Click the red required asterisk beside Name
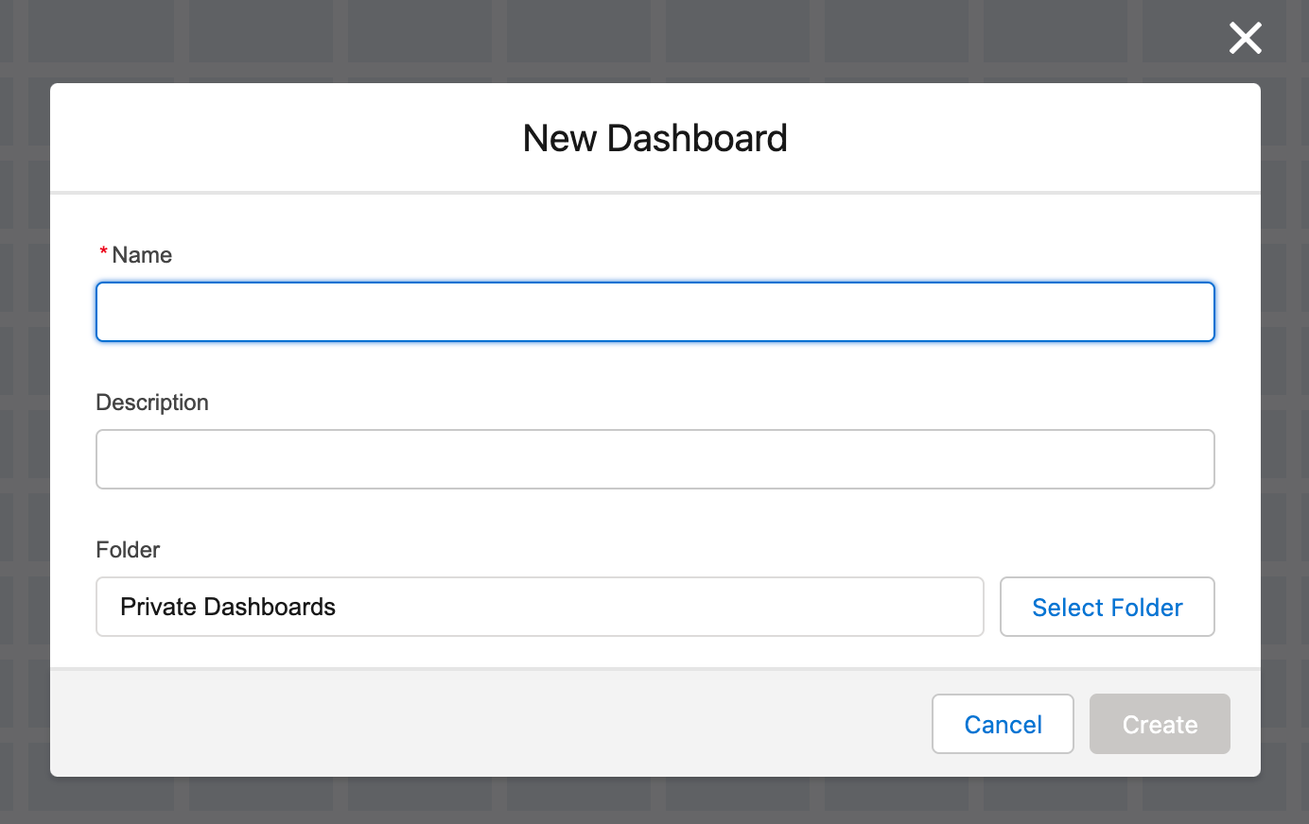 [x=103, y=253]
